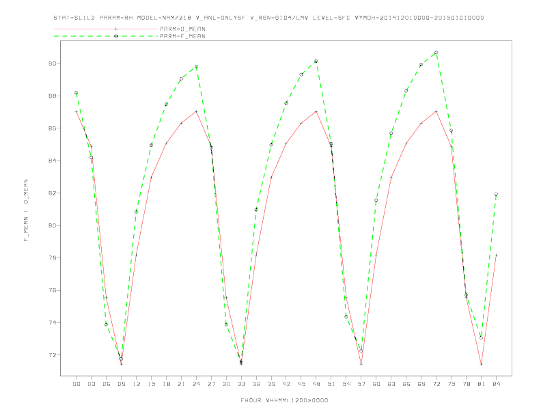Click the y-axis tick label 74

tap(52, 323)
